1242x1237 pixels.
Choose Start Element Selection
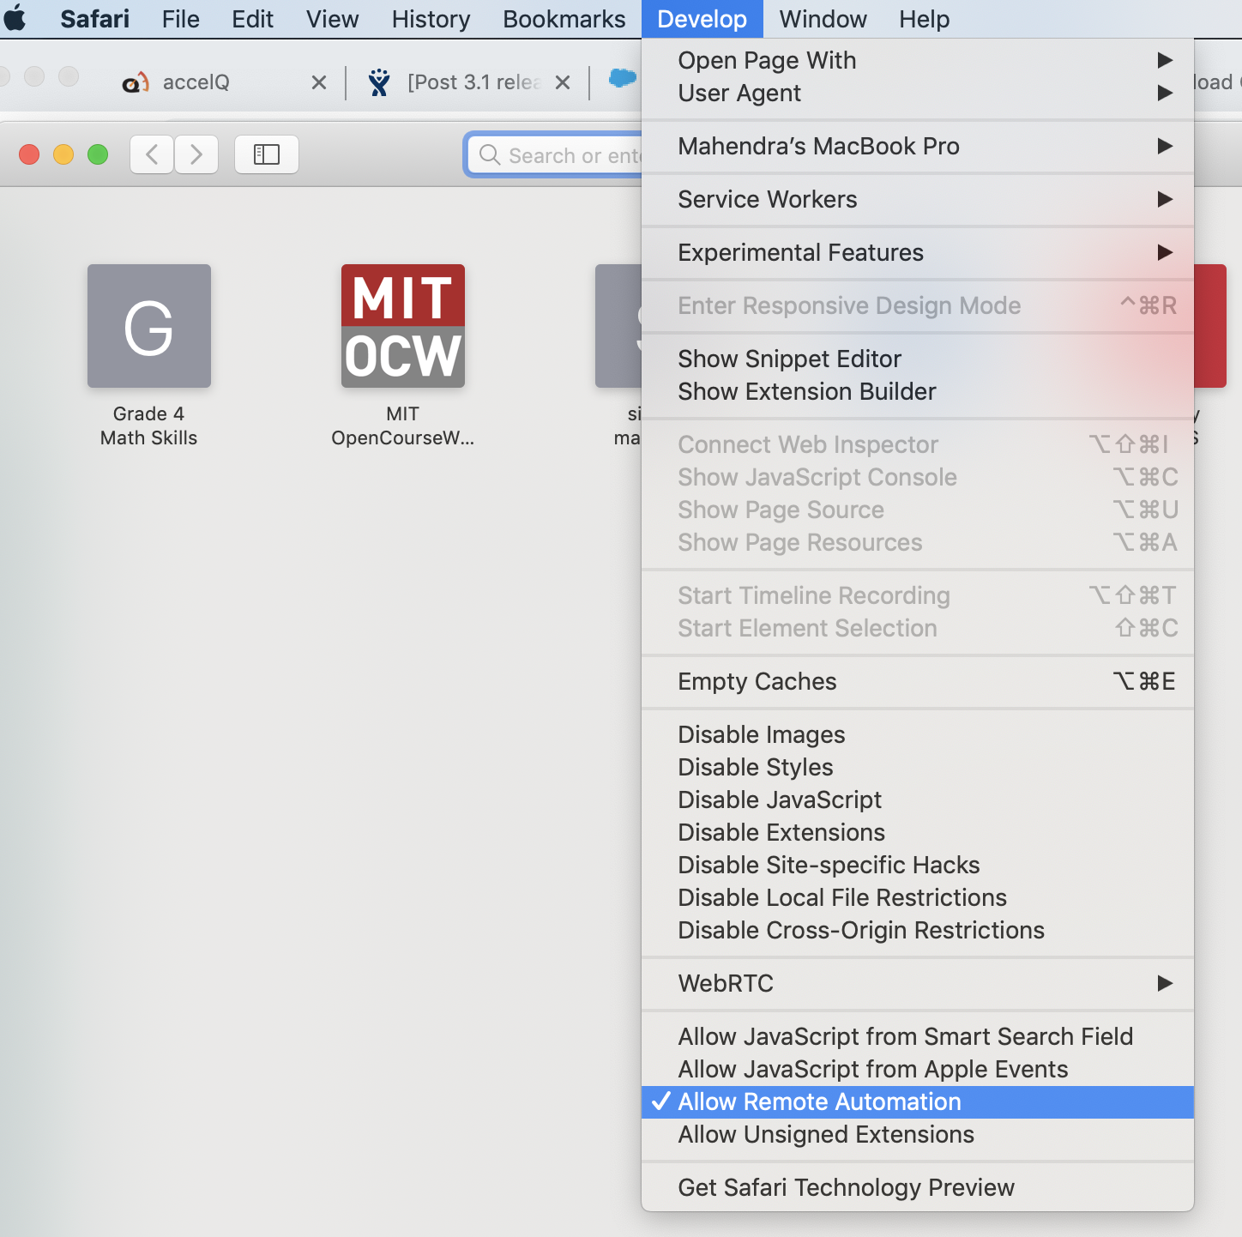pos(918,628)
